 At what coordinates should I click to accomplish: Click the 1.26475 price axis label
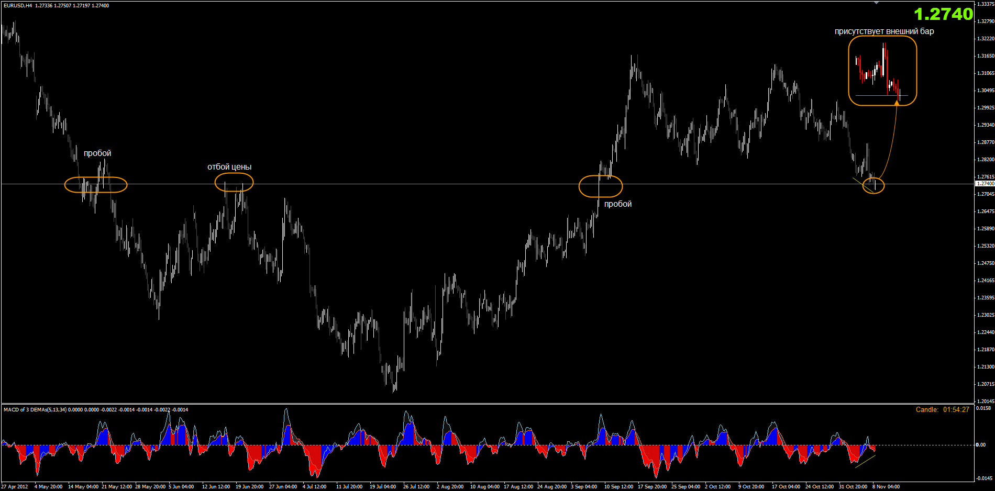click(986, 211)
